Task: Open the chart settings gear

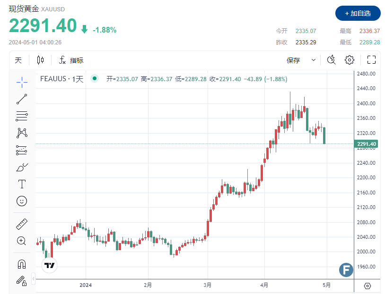Action: click(349, 60)
